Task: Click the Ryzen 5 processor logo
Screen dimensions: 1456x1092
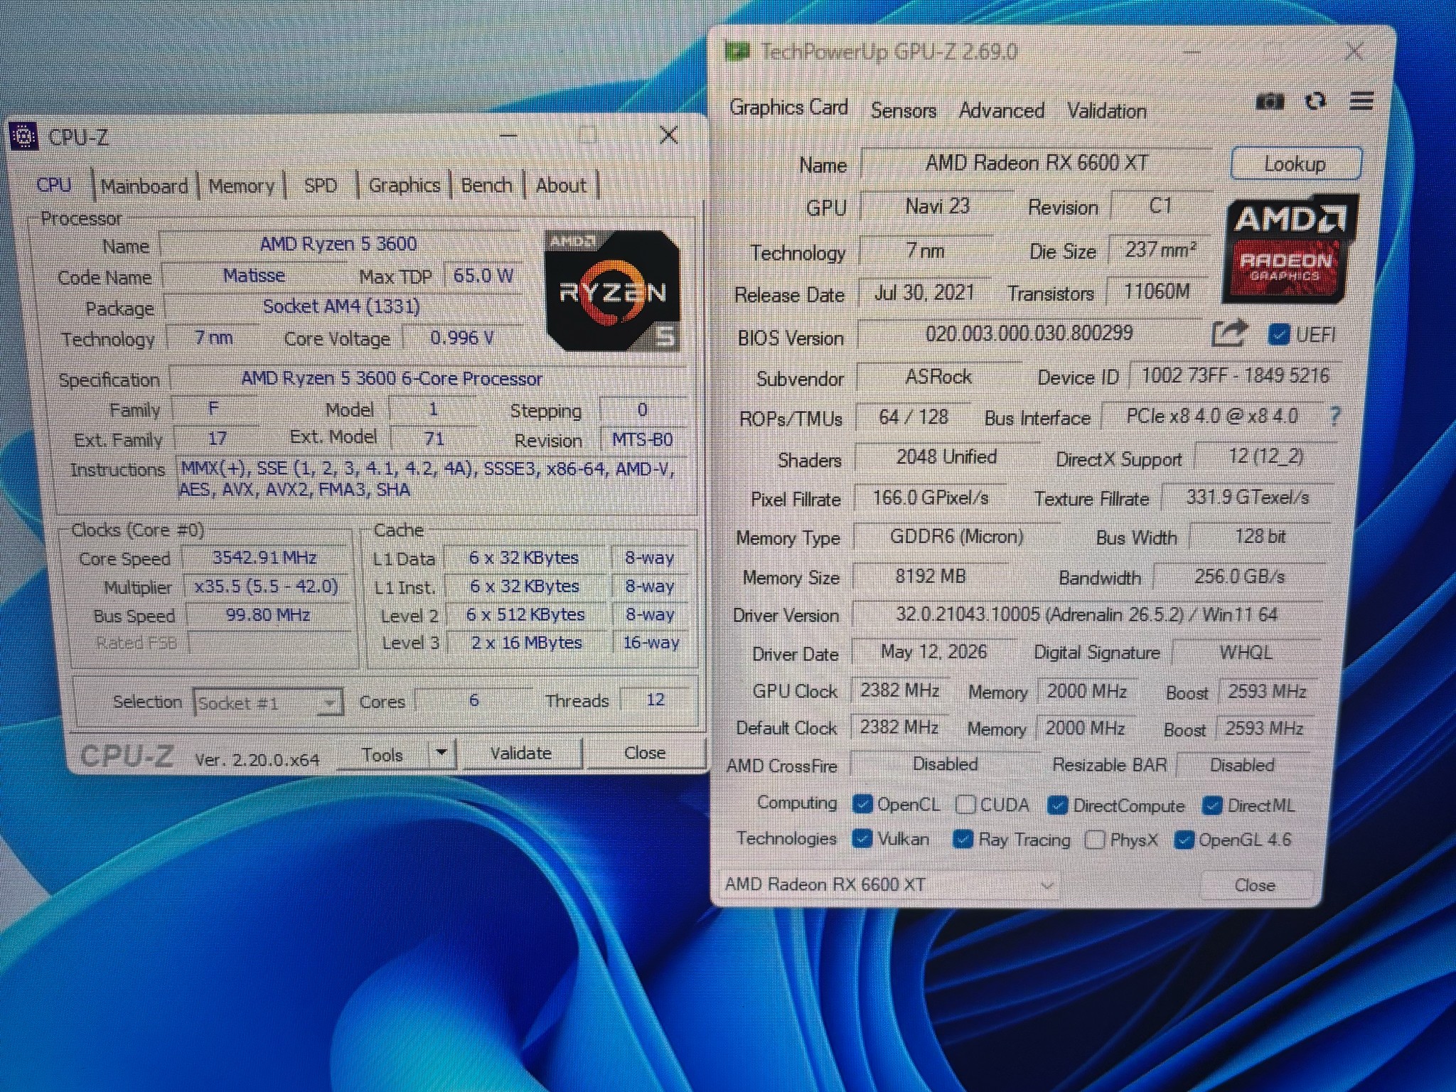Action: (x=613, y=291)
